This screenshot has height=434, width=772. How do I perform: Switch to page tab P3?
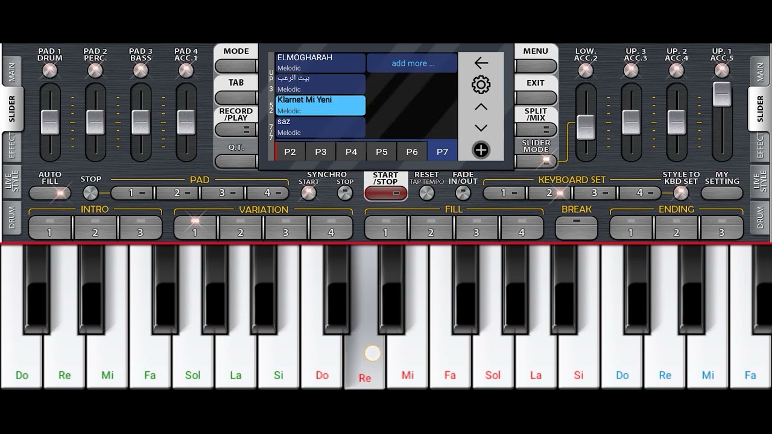coord(321,151)
